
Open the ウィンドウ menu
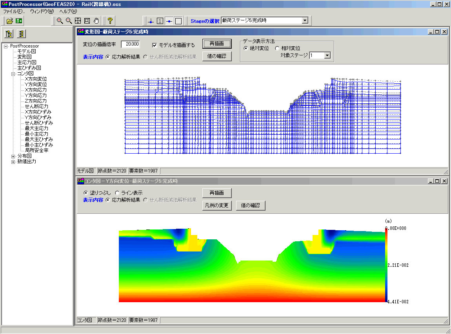pos(42,11)
